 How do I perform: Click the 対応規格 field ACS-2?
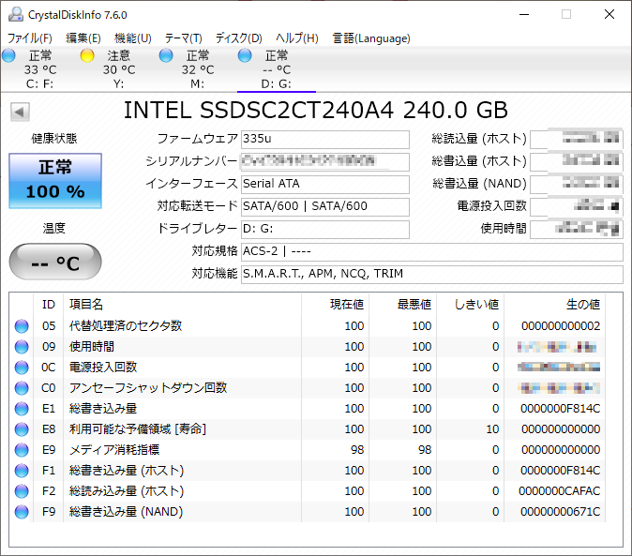tap(432, 252)
